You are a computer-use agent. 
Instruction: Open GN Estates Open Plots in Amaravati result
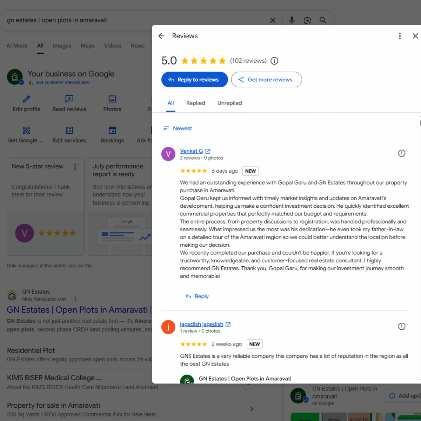tap(79, 310)
